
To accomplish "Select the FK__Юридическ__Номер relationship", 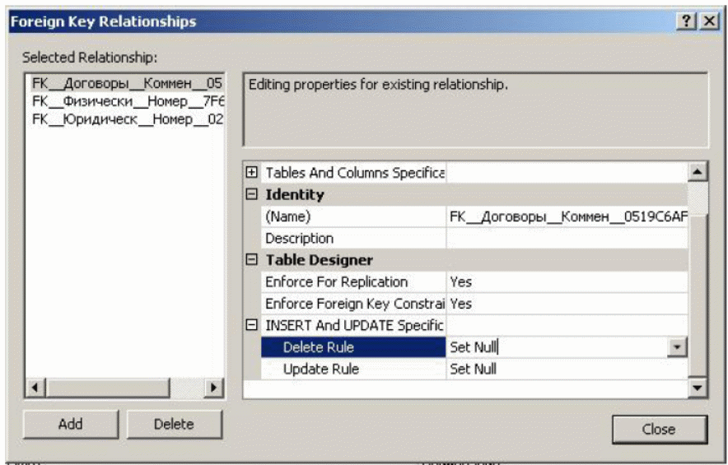I will coord(127,119).
